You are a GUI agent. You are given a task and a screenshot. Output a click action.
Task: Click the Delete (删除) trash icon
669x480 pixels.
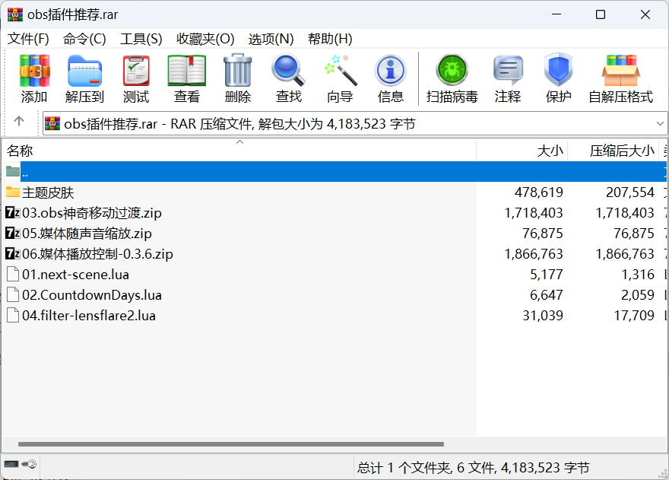click(x=238, y=78)
